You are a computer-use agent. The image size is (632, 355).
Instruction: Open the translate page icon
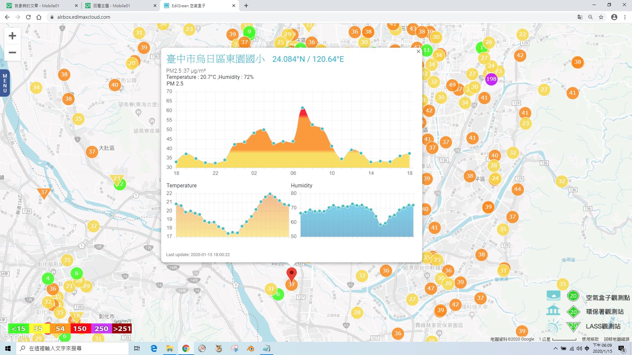click(x=580, y=17)
